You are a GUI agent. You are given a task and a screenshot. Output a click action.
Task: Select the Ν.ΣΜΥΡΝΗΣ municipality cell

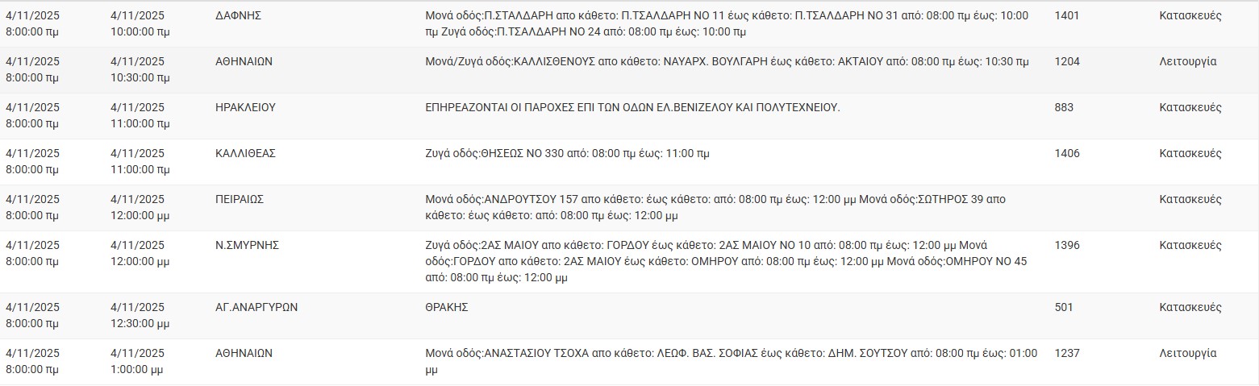(247, 246)
